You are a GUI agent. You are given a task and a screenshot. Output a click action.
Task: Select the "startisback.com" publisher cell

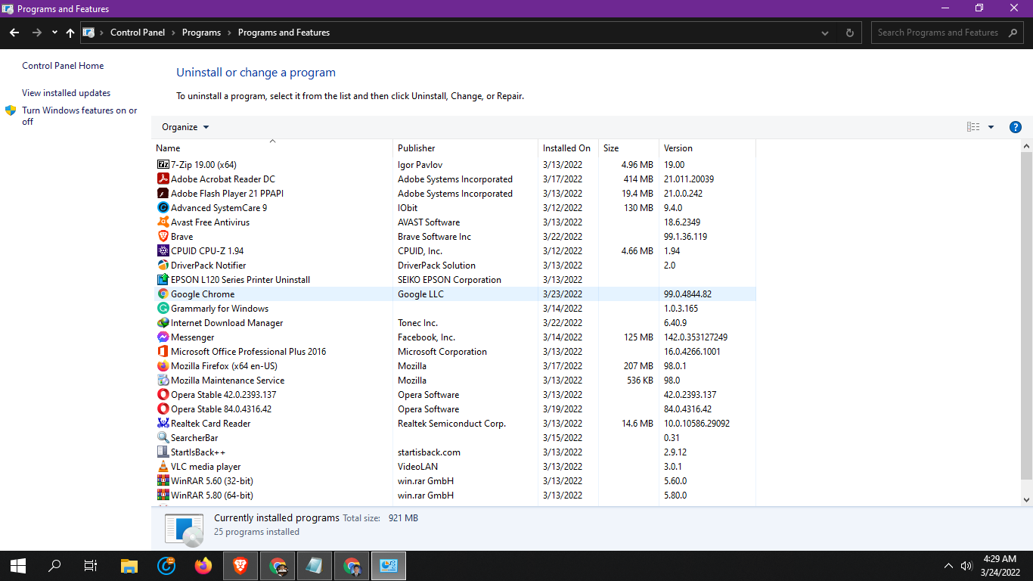pyautogui.click(x=429, y=452)
